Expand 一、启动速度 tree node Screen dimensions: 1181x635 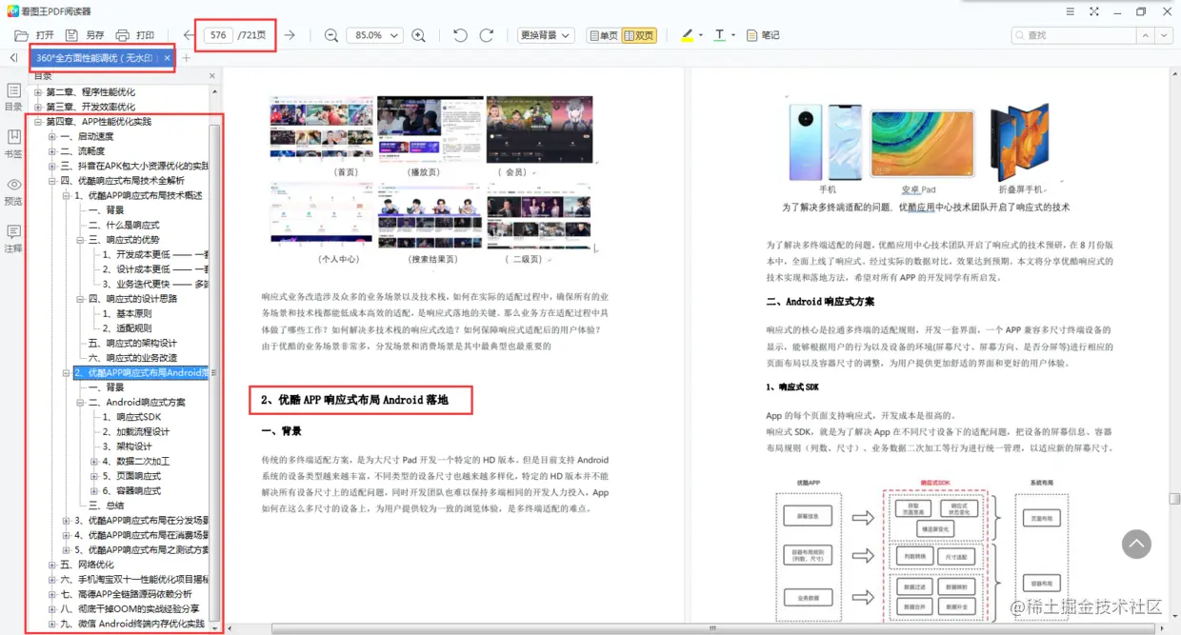point(52,136)
